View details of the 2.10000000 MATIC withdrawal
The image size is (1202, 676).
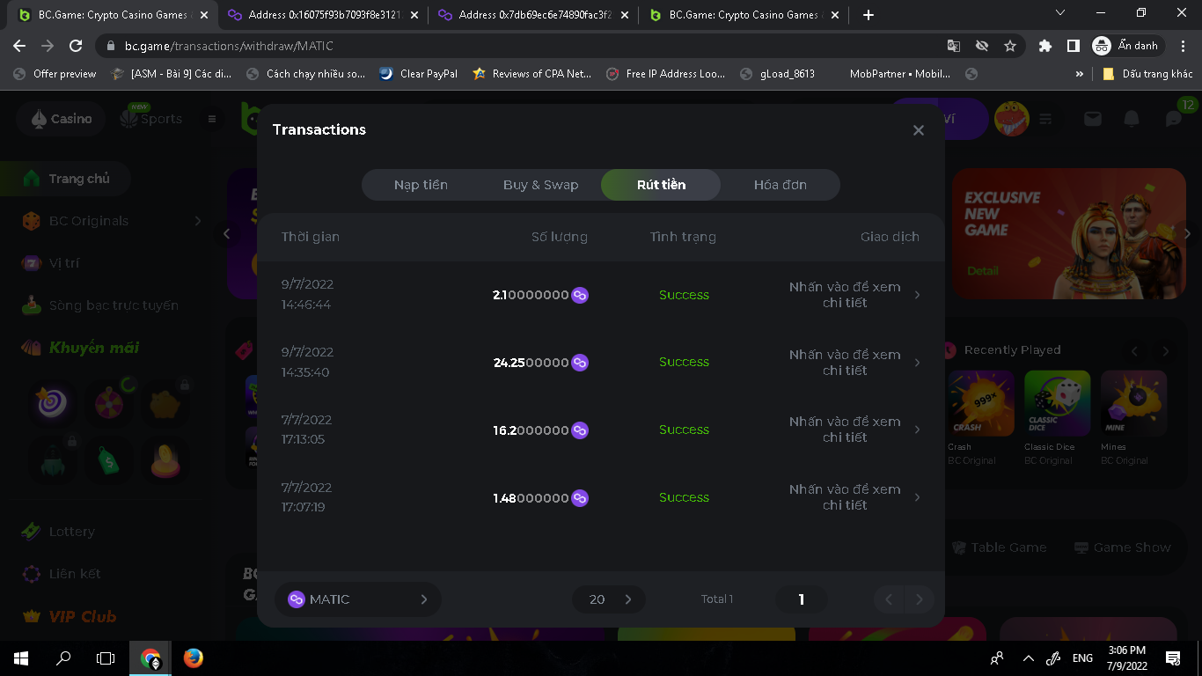[854, 295]
